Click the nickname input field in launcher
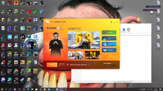This screenshot has width=163, height=91. pos(110,66)
